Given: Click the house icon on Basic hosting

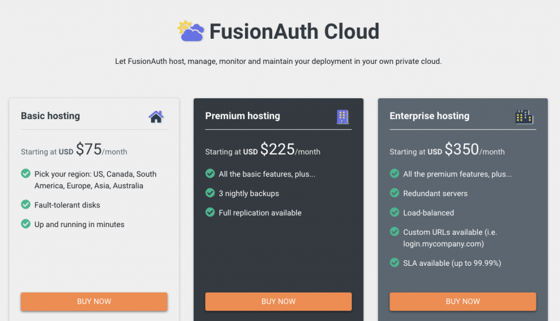Looking at the screenshot, I should (x=156, y=117).
